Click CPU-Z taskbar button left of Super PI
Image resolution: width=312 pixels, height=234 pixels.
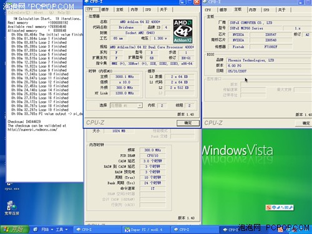(97, 230)
